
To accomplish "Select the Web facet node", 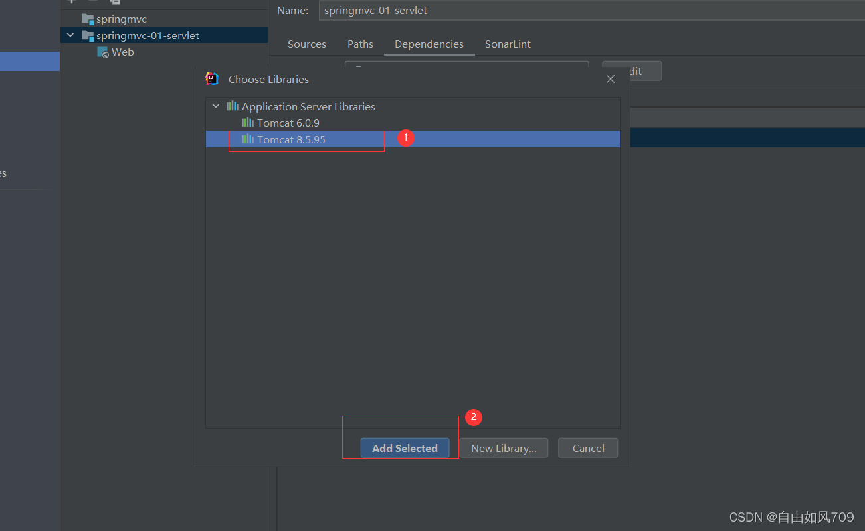I will pyautogui.click(x=164, y=52).
